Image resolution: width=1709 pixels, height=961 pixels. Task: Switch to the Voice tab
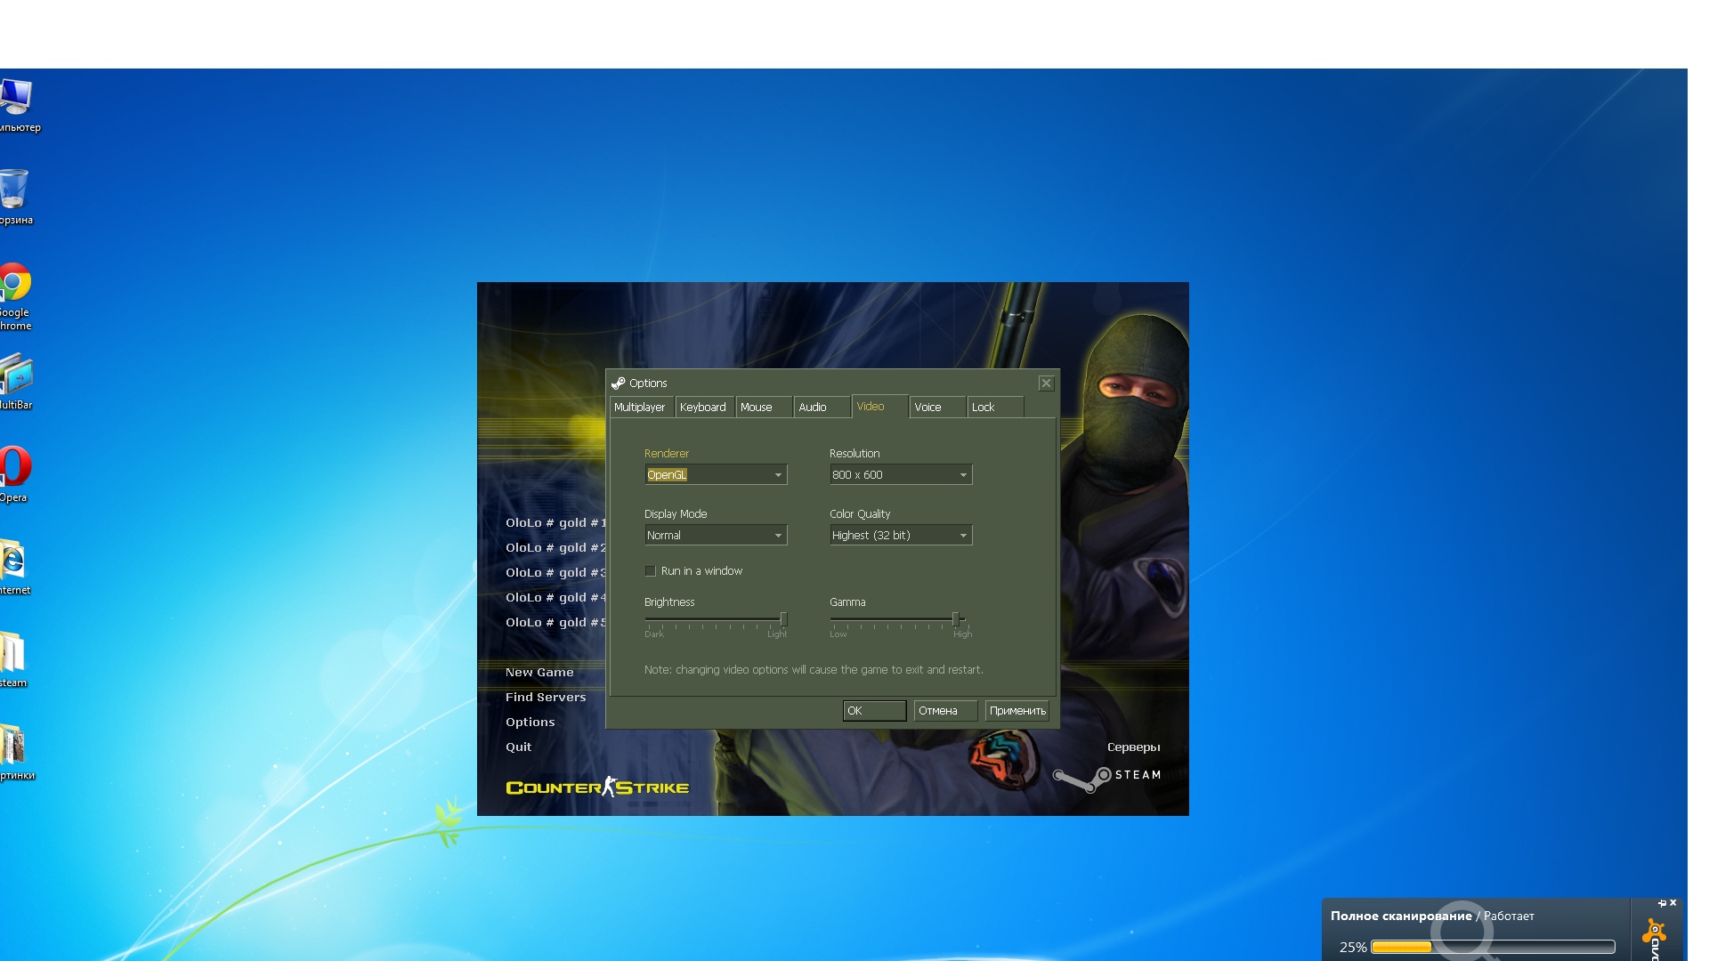[x=937, y=407]
